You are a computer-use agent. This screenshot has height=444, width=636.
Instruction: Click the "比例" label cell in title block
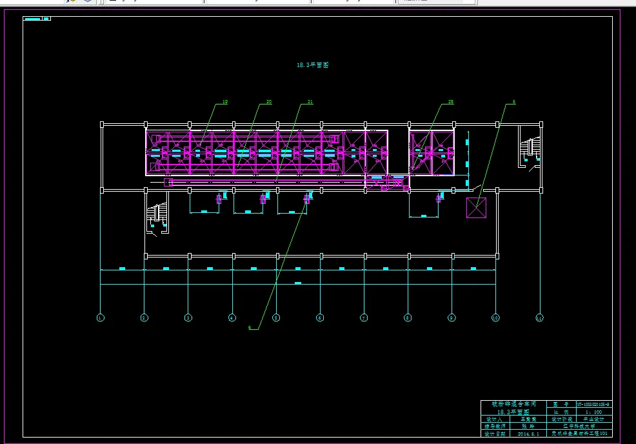pos(561,412)
